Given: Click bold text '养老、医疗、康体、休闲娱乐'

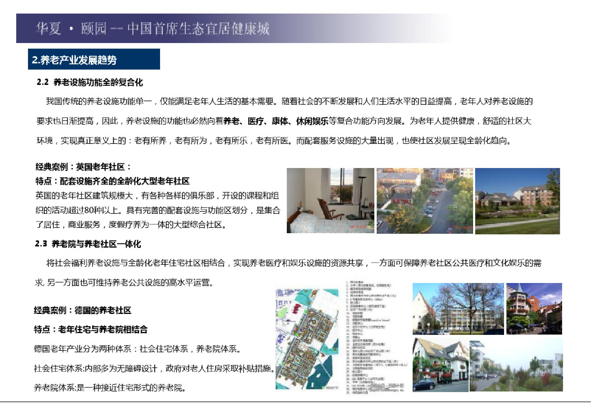Looking at the screenshot, I should point(276,121).
